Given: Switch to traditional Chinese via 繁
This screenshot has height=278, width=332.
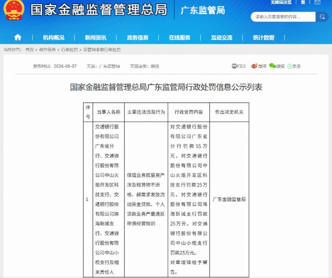Looking at the screenshot, I should [303, 2].
